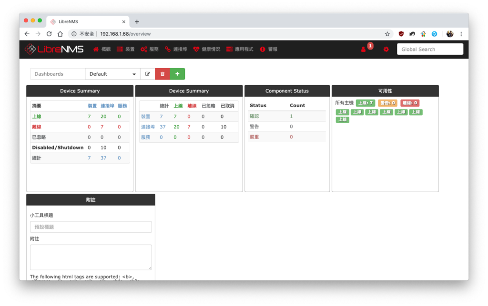Delete dashboard with red trash button
Viewport: 488px width, 306px height.
point(163,74)
